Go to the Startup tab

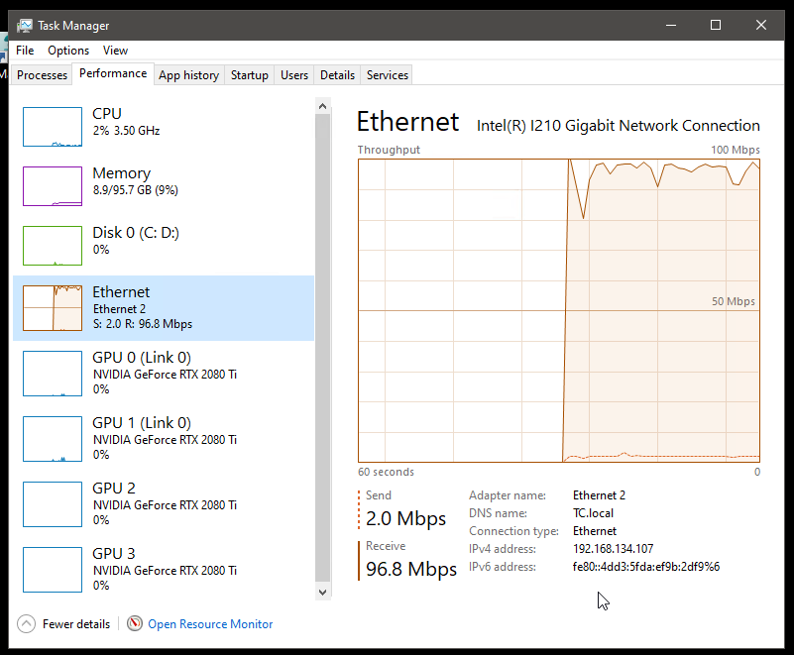tap(250, 75)
